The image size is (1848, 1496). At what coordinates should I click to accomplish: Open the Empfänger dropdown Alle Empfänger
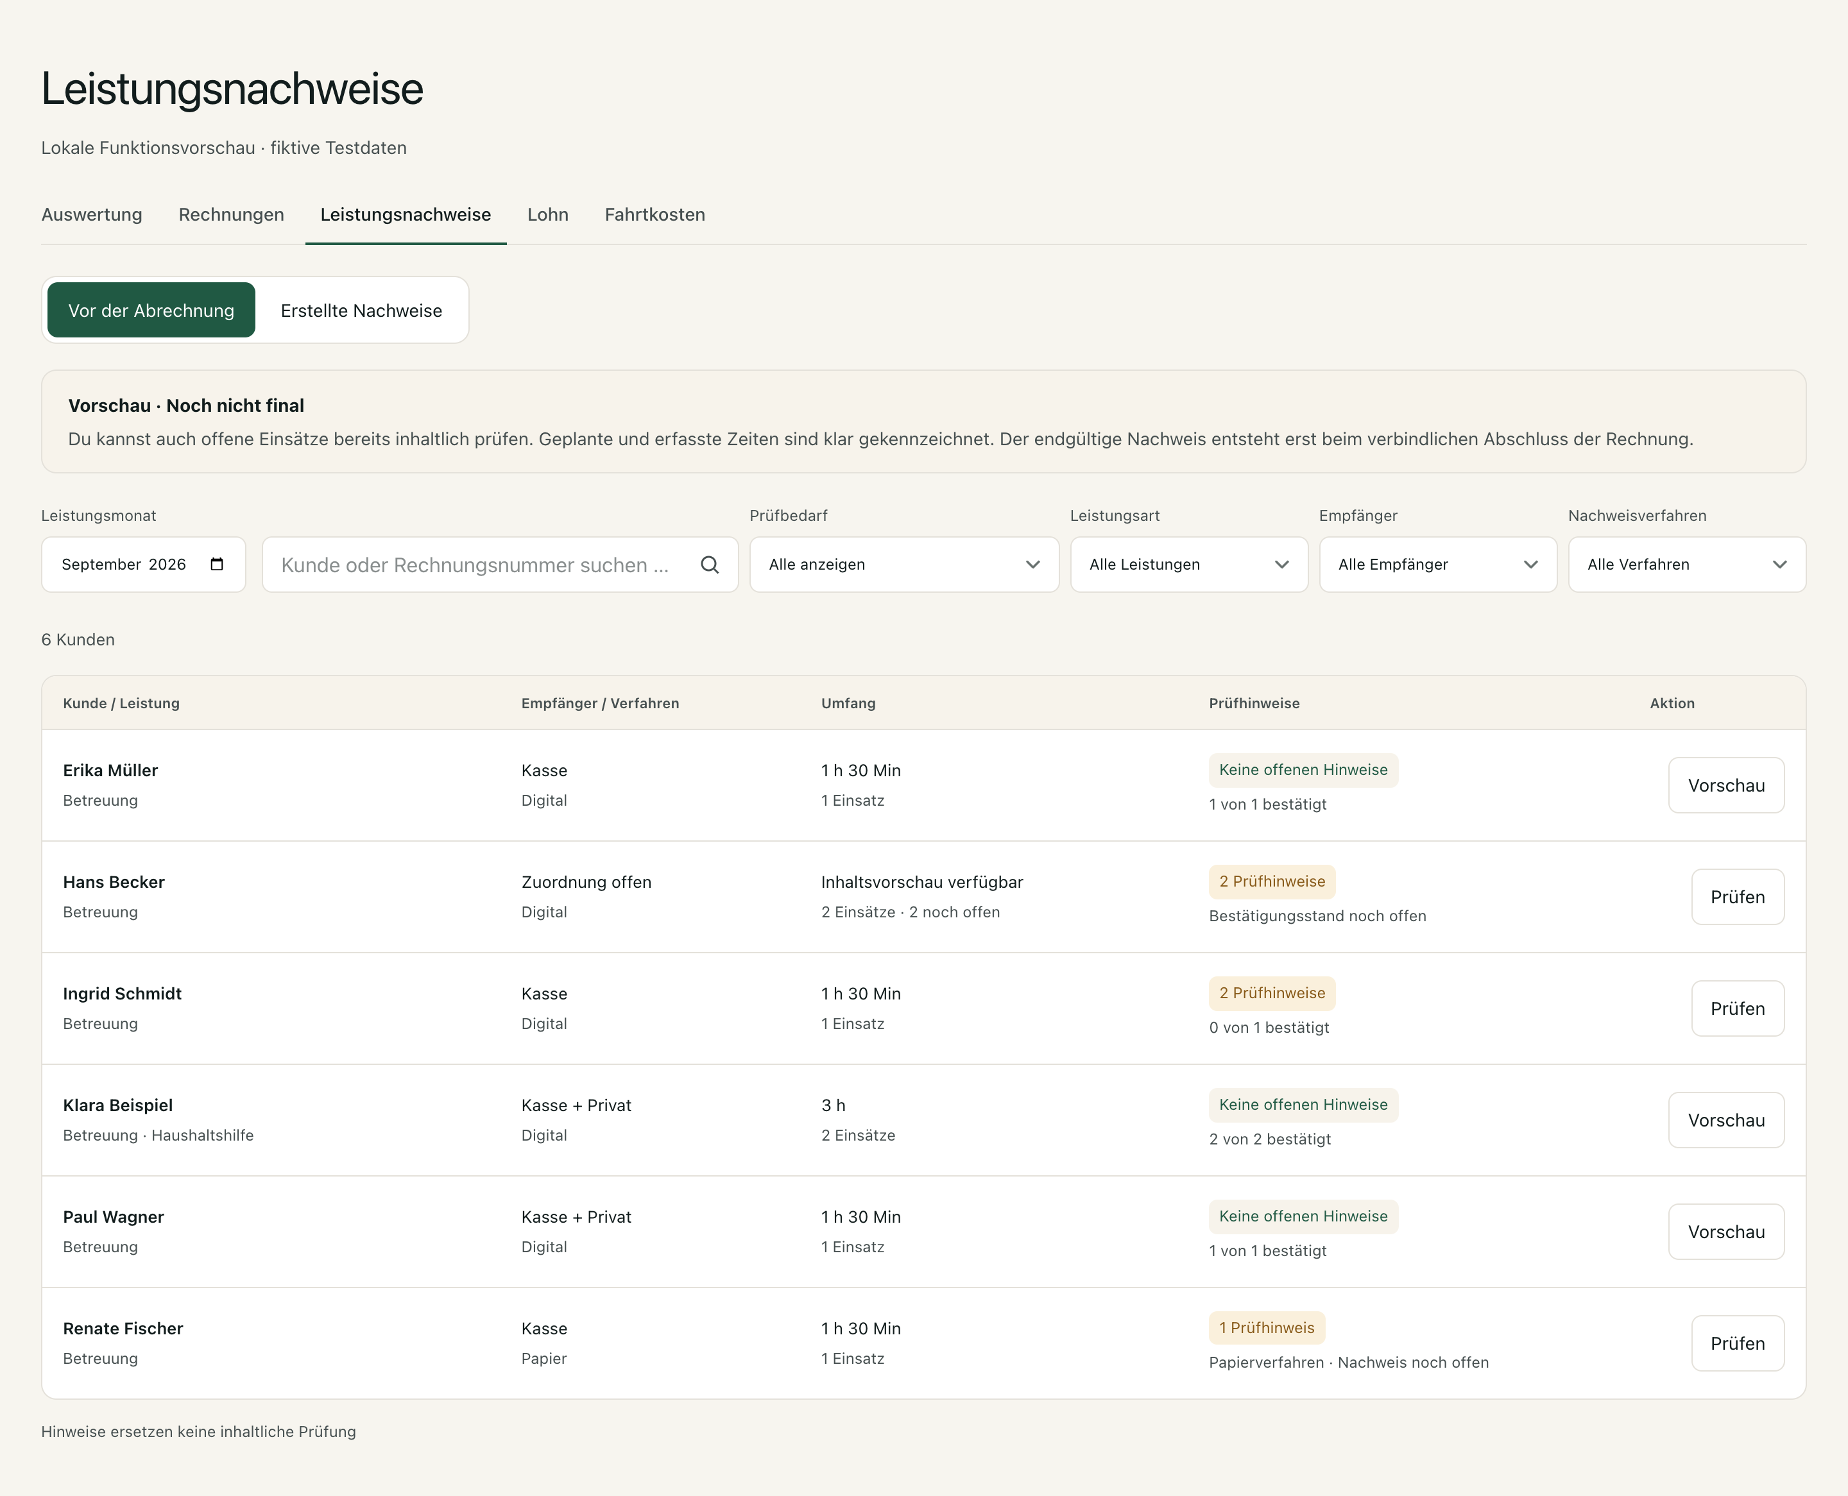(x=1438, y=565)
